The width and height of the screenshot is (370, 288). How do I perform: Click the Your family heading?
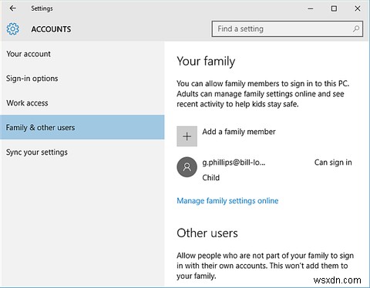(x=206, y=62)
